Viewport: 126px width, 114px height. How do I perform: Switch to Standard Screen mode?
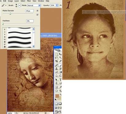[x=56, y=108]
